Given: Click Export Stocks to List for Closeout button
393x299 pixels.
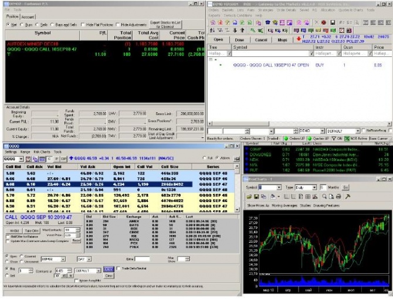Looking at the screenshot, I should [x=165, y=24].
